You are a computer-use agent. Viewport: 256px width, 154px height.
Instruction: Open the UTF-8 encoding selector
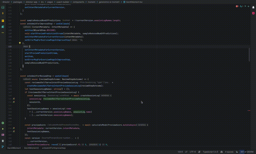[x=193, y=152]
